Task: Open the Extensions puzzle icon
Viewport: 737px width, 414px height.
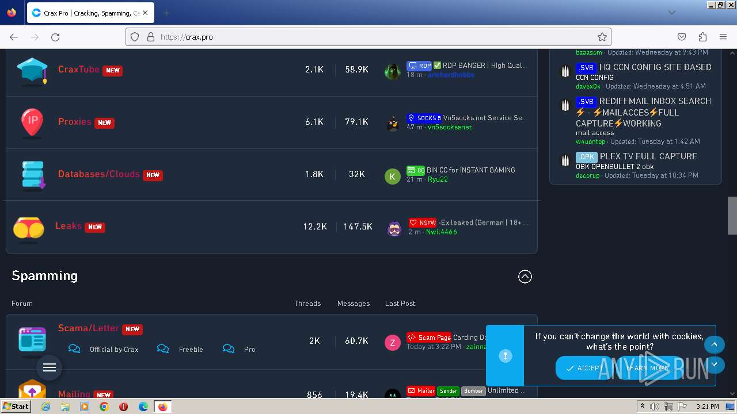Action: pyautogui.click(x=702, y=37)
